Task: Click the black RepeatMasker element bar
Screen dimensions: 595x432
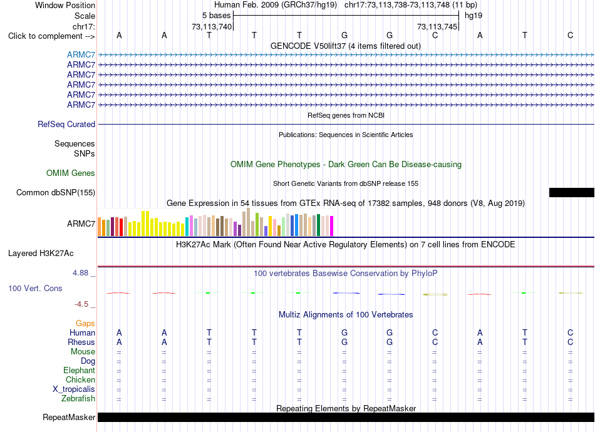Action: 346,417
